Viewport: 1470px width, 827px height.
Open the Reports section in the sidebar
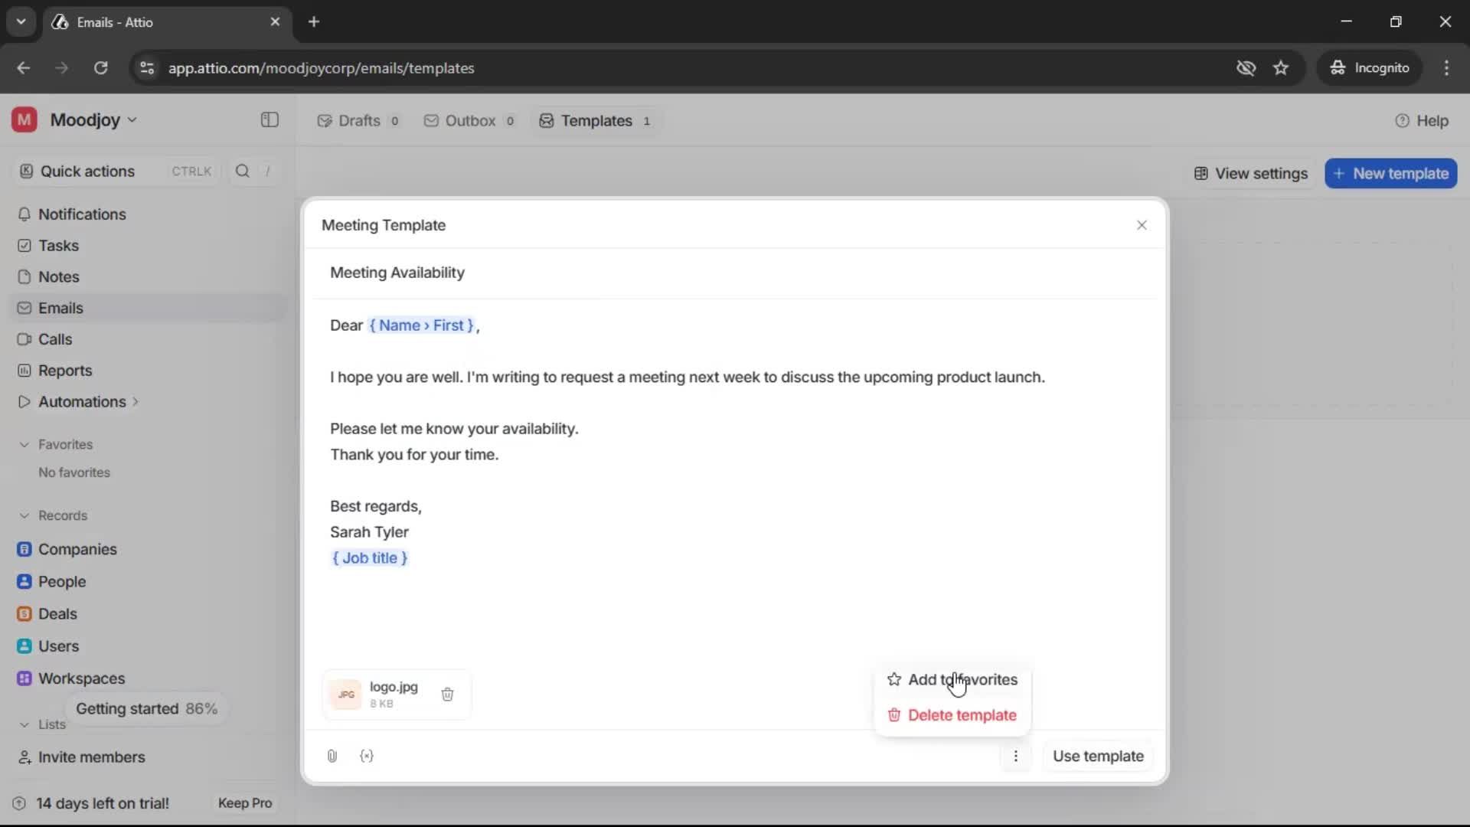tap(64, 370)
